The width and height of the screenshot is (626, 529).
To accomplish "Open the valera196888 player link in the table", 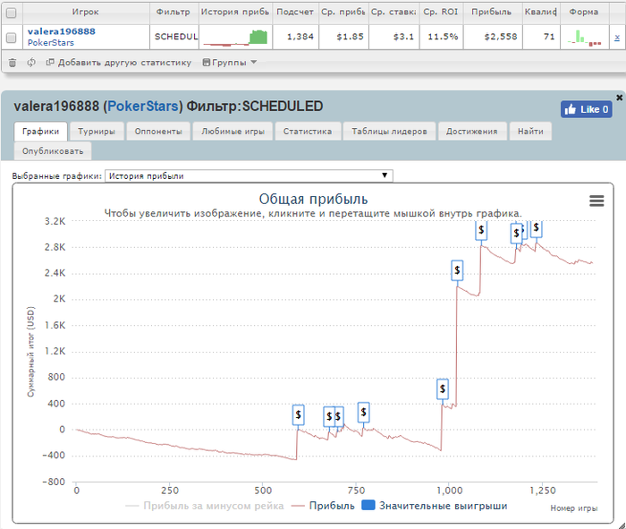I will point(62,31).
